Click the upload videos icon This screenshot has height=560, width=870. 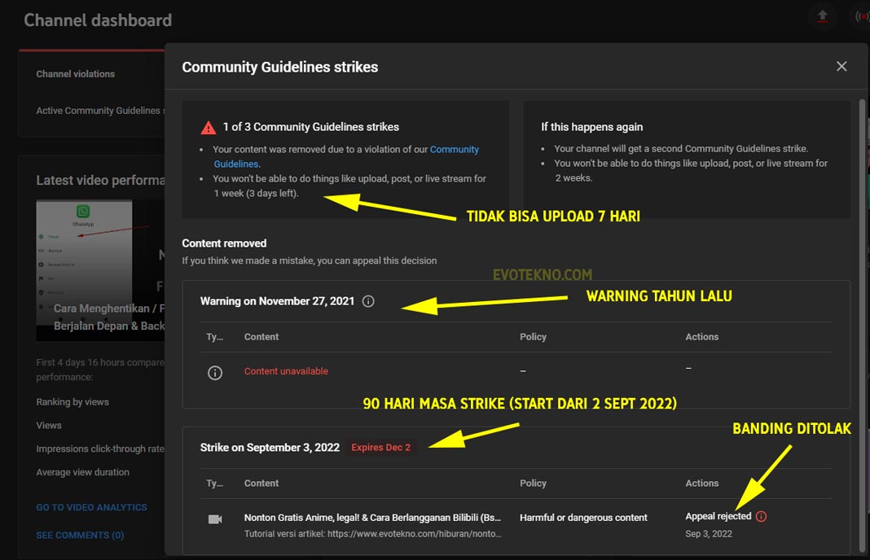click(822, 17)
